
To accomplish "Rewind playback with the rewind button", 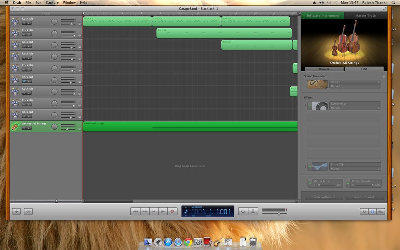I will [136, 211].
